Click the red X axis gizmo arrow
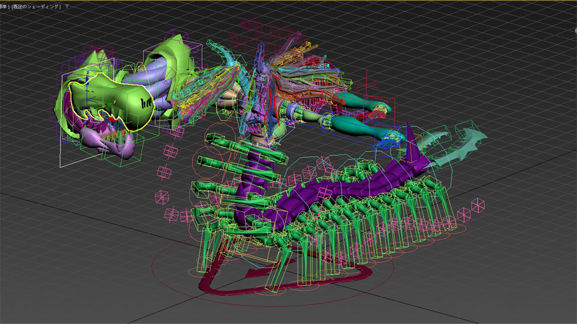 [111, 119]
